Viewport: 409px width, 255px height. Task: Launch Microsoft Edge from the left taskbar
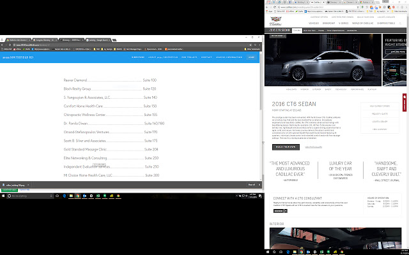click(x=64, y=196)
